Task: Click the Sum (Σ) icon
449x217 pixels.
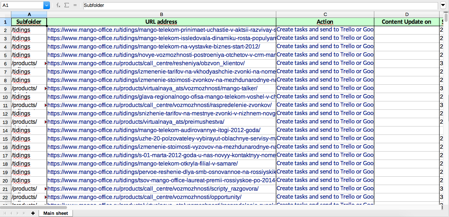Action: pos(67,5)
